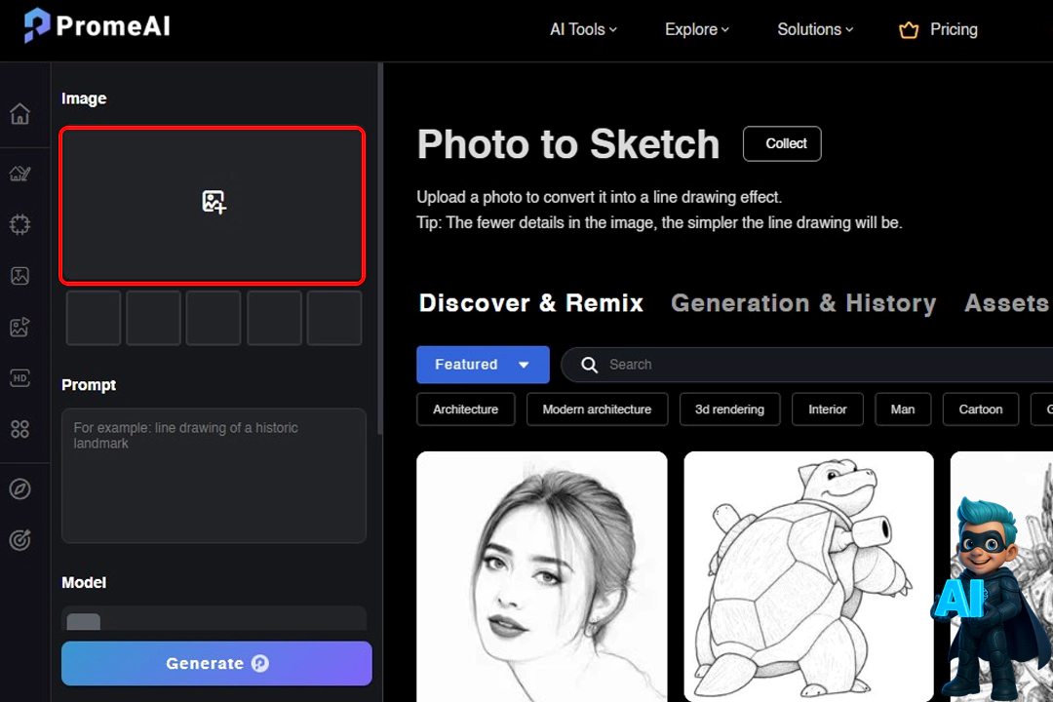
Task: Click the target icon in sidebar
Action: [19, 539]
